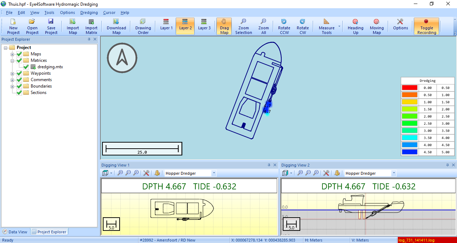Open the File menu
Screen dimensions: 457x243
tap(9, 13)
